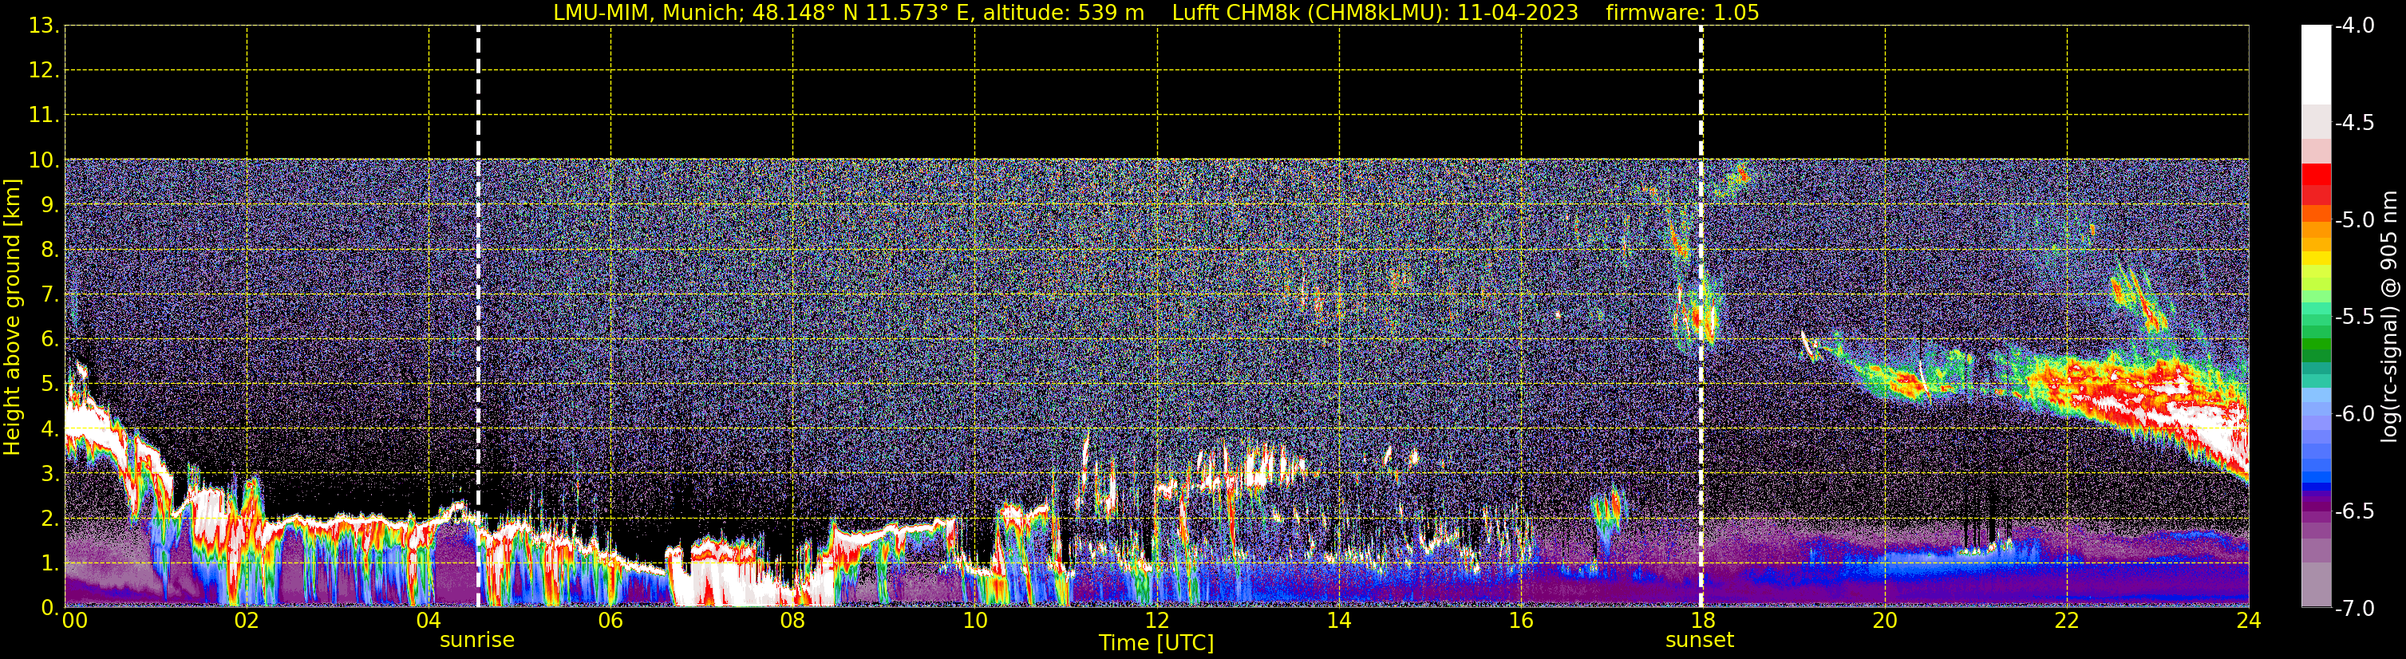Click the white segment at the colorbar top
Screen dimensions: 2406x659
click(2317, 65)
